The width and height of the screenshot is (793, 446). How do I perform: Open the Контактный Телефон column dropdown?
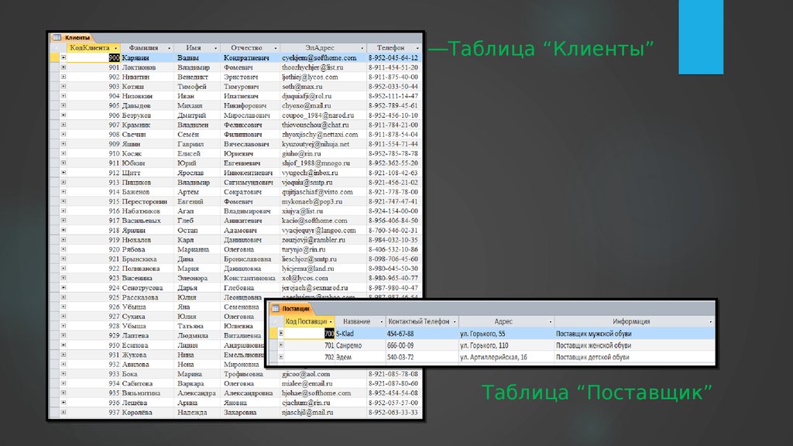(454, 321)
